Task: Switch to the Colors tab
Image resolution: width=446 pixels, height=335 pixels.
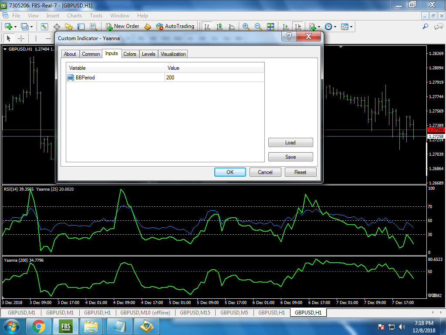Action: pos(130,54)
